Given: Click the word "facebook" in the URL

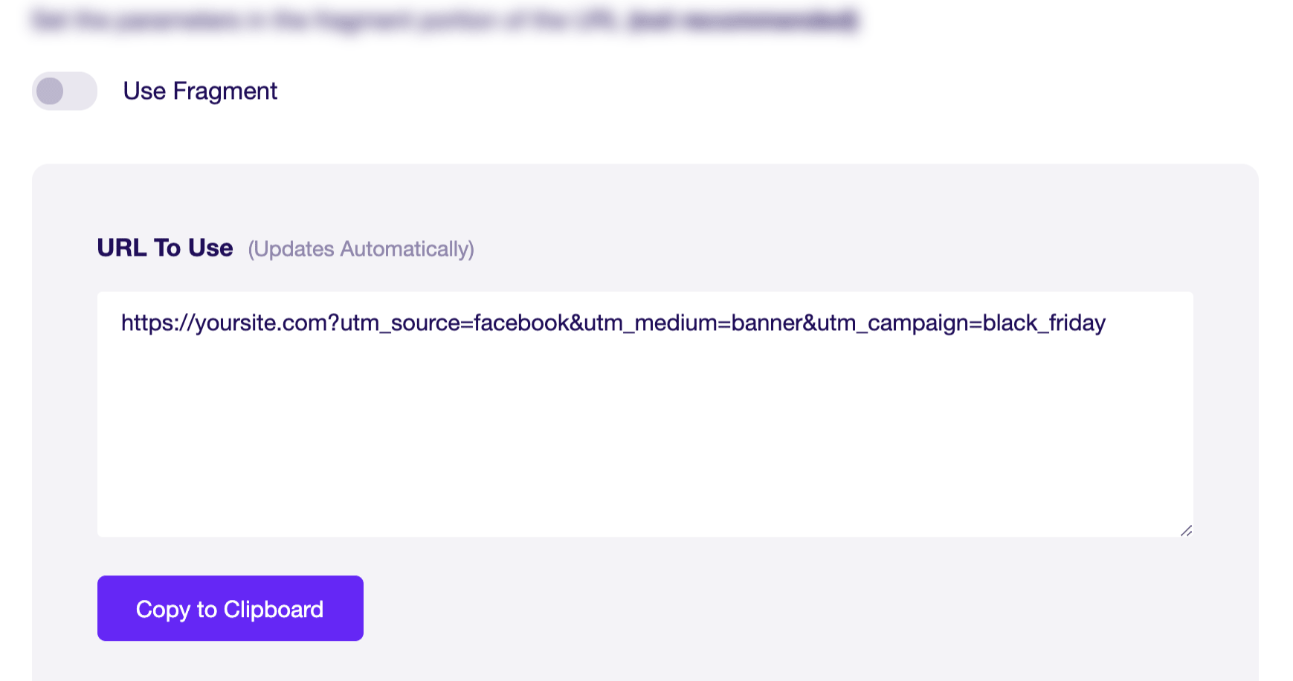Looking at the screenshot, I should click(521, 323).
